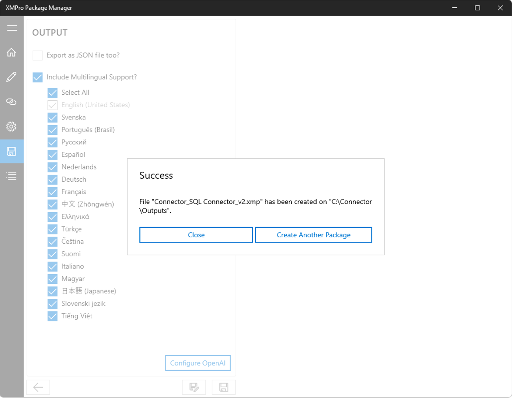This screenshot has width=512, height=398.
Task: Uncheck Svenska language checkbox
Action: click(53, 118)
